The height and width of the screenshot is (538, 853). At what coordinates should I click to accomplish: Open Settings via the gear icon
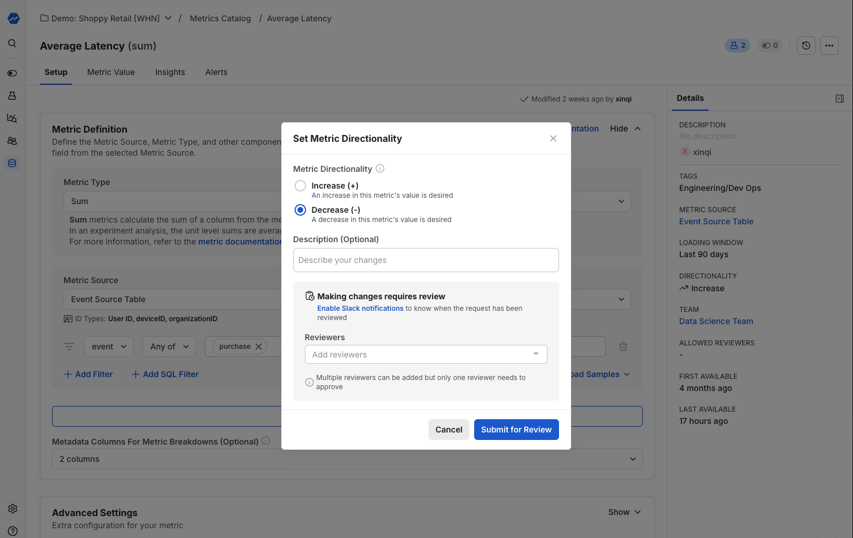12,508
